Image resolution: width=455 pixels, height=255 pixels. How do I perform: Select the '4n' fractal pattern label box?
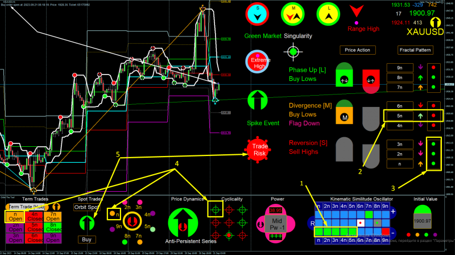coord(400,125)
